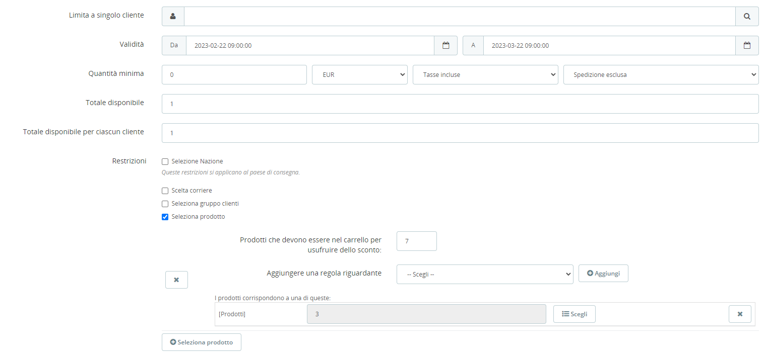The image size is (765, 358).
Task: Focus the Quantità minima amount field
Action: (234, 74)
